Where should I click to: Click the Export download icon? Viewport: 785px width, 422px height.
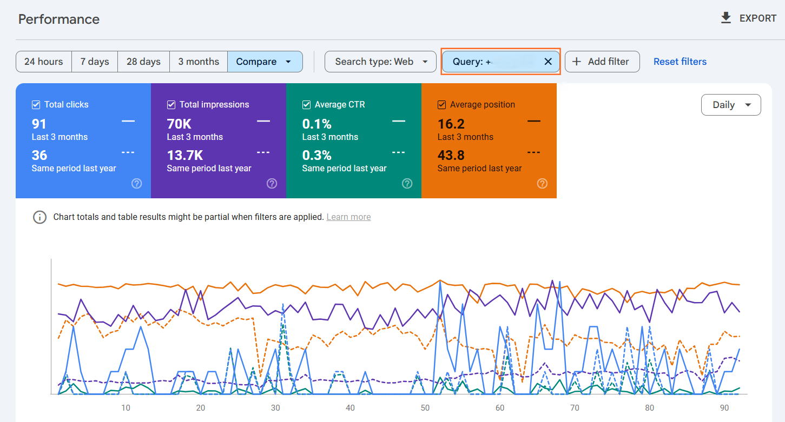point(726,18)
